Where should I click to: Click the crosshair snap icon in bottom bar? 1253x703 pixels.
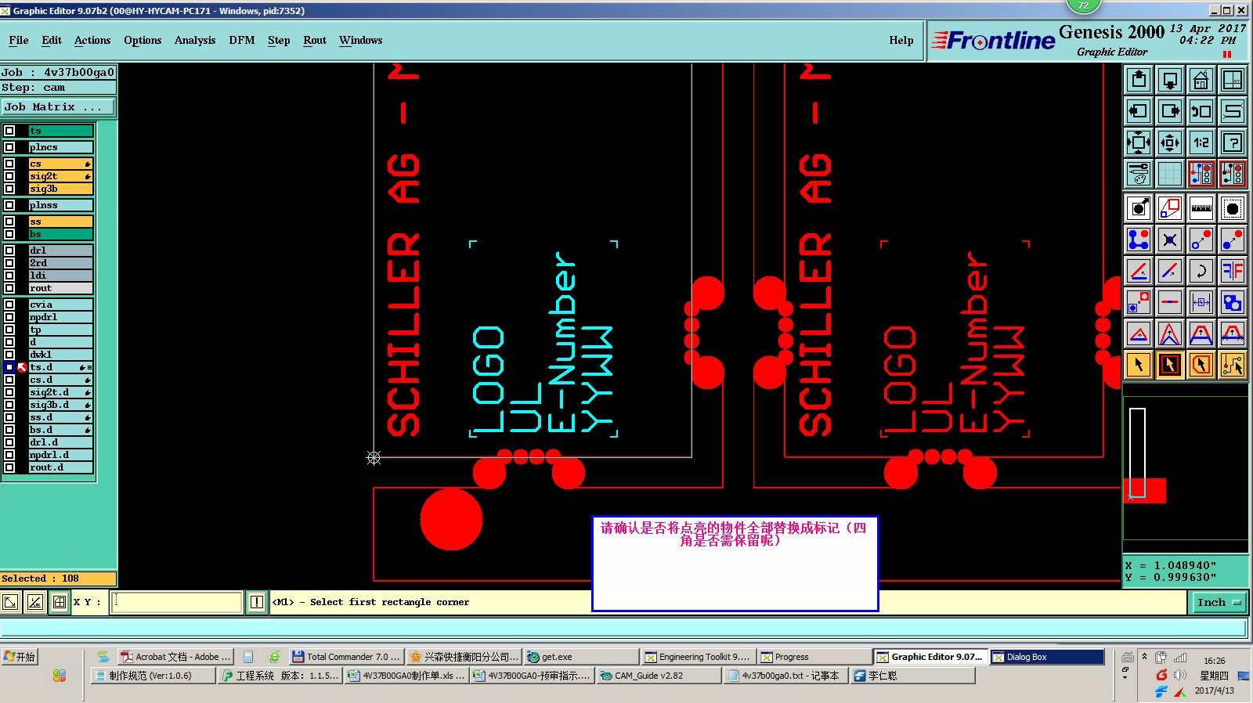point(60,602)
